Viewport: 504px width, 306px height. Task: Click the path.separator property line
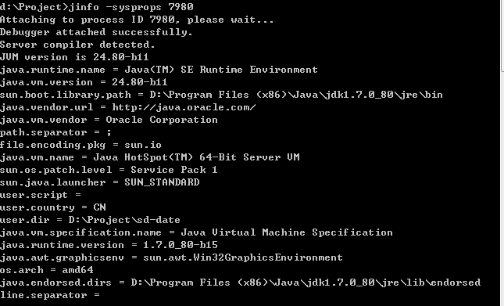pyautogui.click(x=55, y=132)
